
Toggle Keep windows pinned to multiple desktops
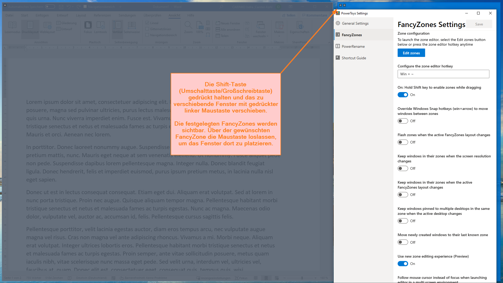pyautogui.click(x=403, y=221)
